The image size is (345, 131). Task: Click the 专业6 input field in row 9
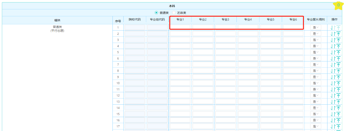tap(293, 77)
